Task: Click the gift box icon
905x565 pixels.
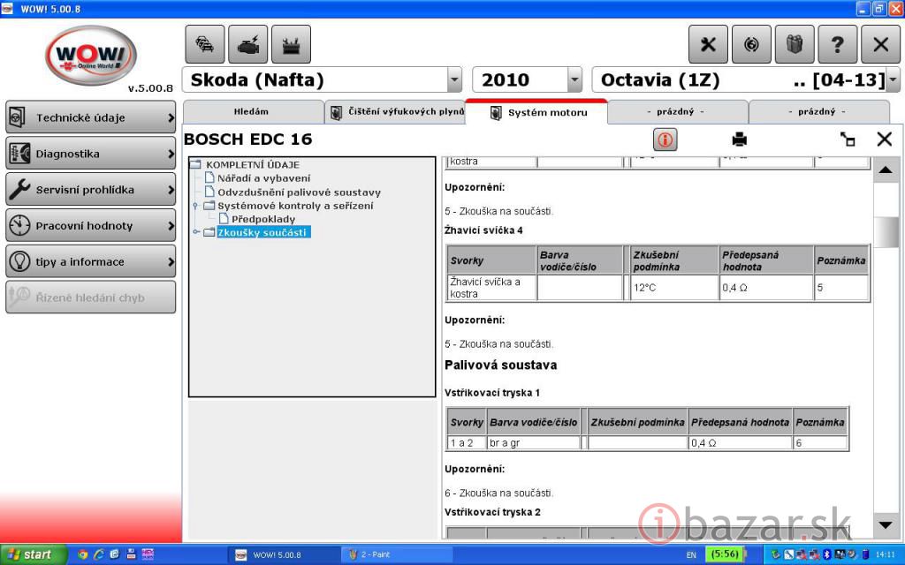Action: (x=795, y=44)
